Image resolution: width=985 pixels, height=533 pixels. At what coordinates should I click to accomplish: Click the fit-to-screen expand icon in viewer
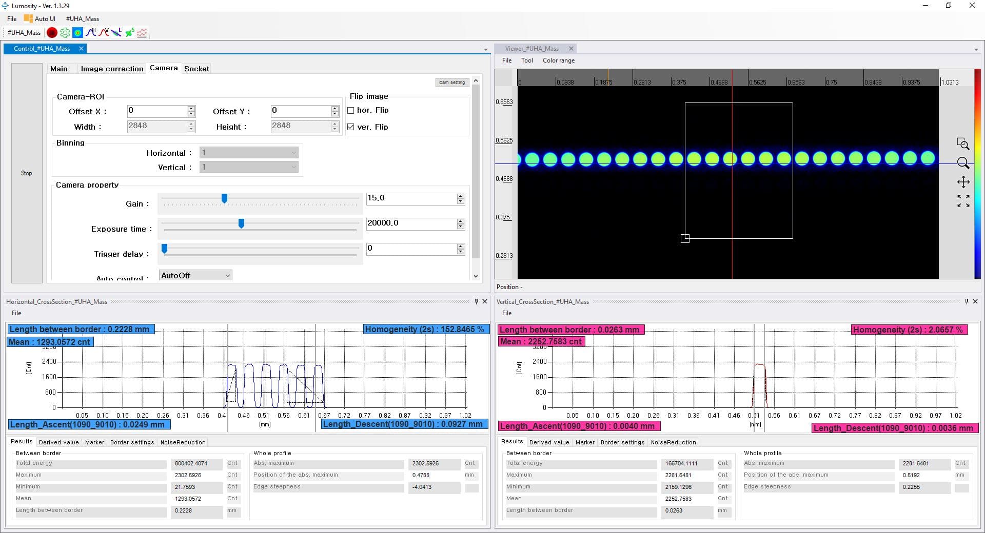point(963,201)
